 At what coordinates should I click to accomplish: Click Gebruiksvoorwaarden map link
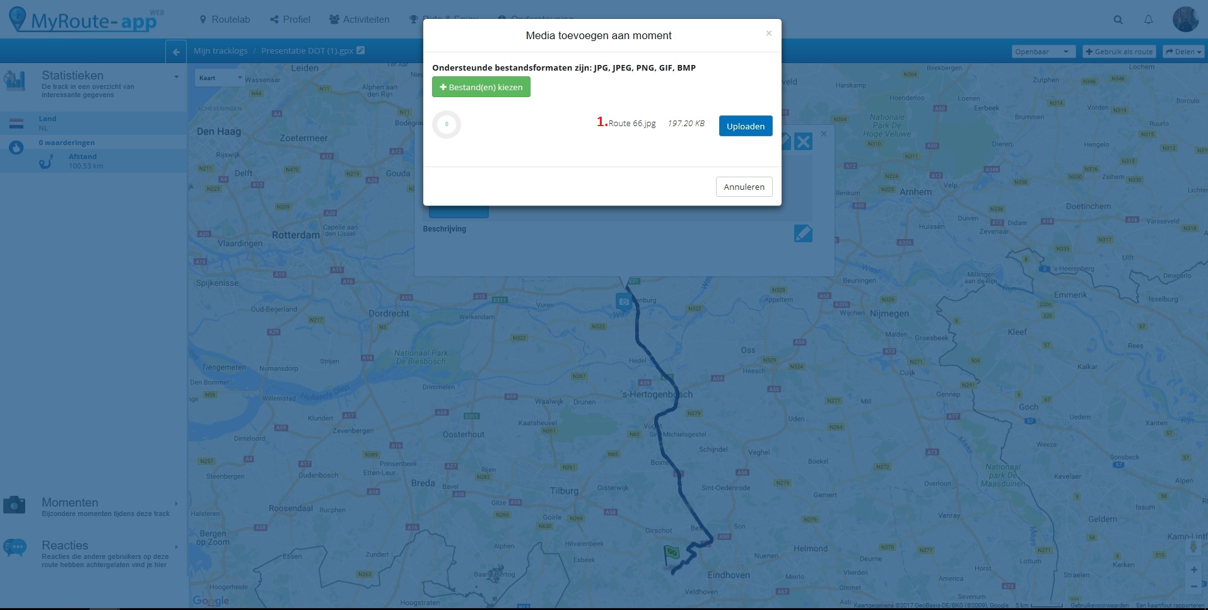pyautogui.click(x=1100, y=606)
